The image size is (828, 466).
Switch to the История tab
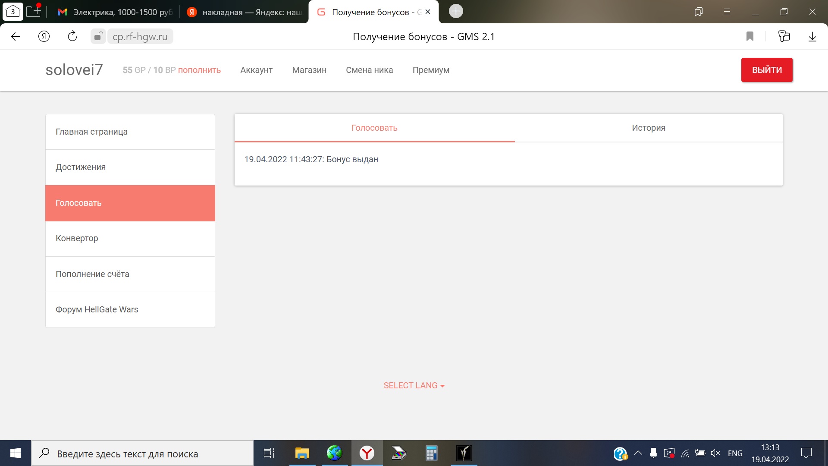[649, 128]
